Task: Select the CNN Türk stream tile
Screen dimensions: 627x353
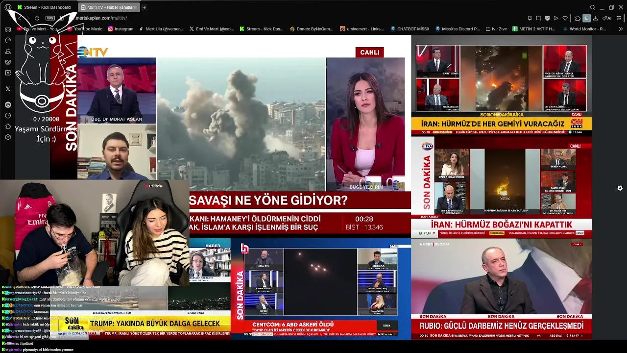Action: click(501, 85)
